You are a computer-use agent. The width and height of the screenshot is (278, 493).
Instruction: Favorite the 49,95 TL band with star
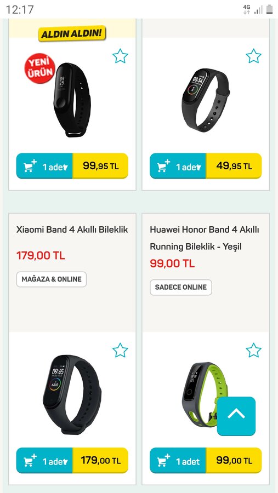253,56
